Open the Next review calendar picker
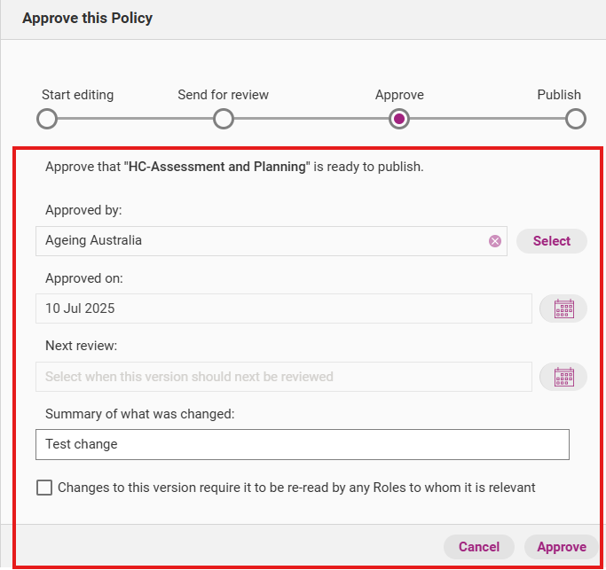Screen dimensions: 606x570 [563, 377]
